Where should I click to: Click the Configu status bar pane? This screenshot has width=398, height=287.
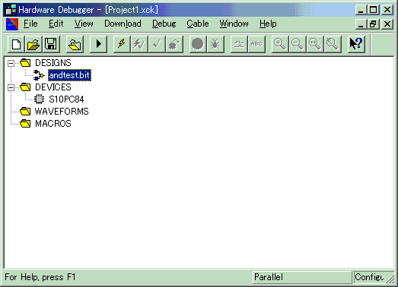tap(370, 277)
